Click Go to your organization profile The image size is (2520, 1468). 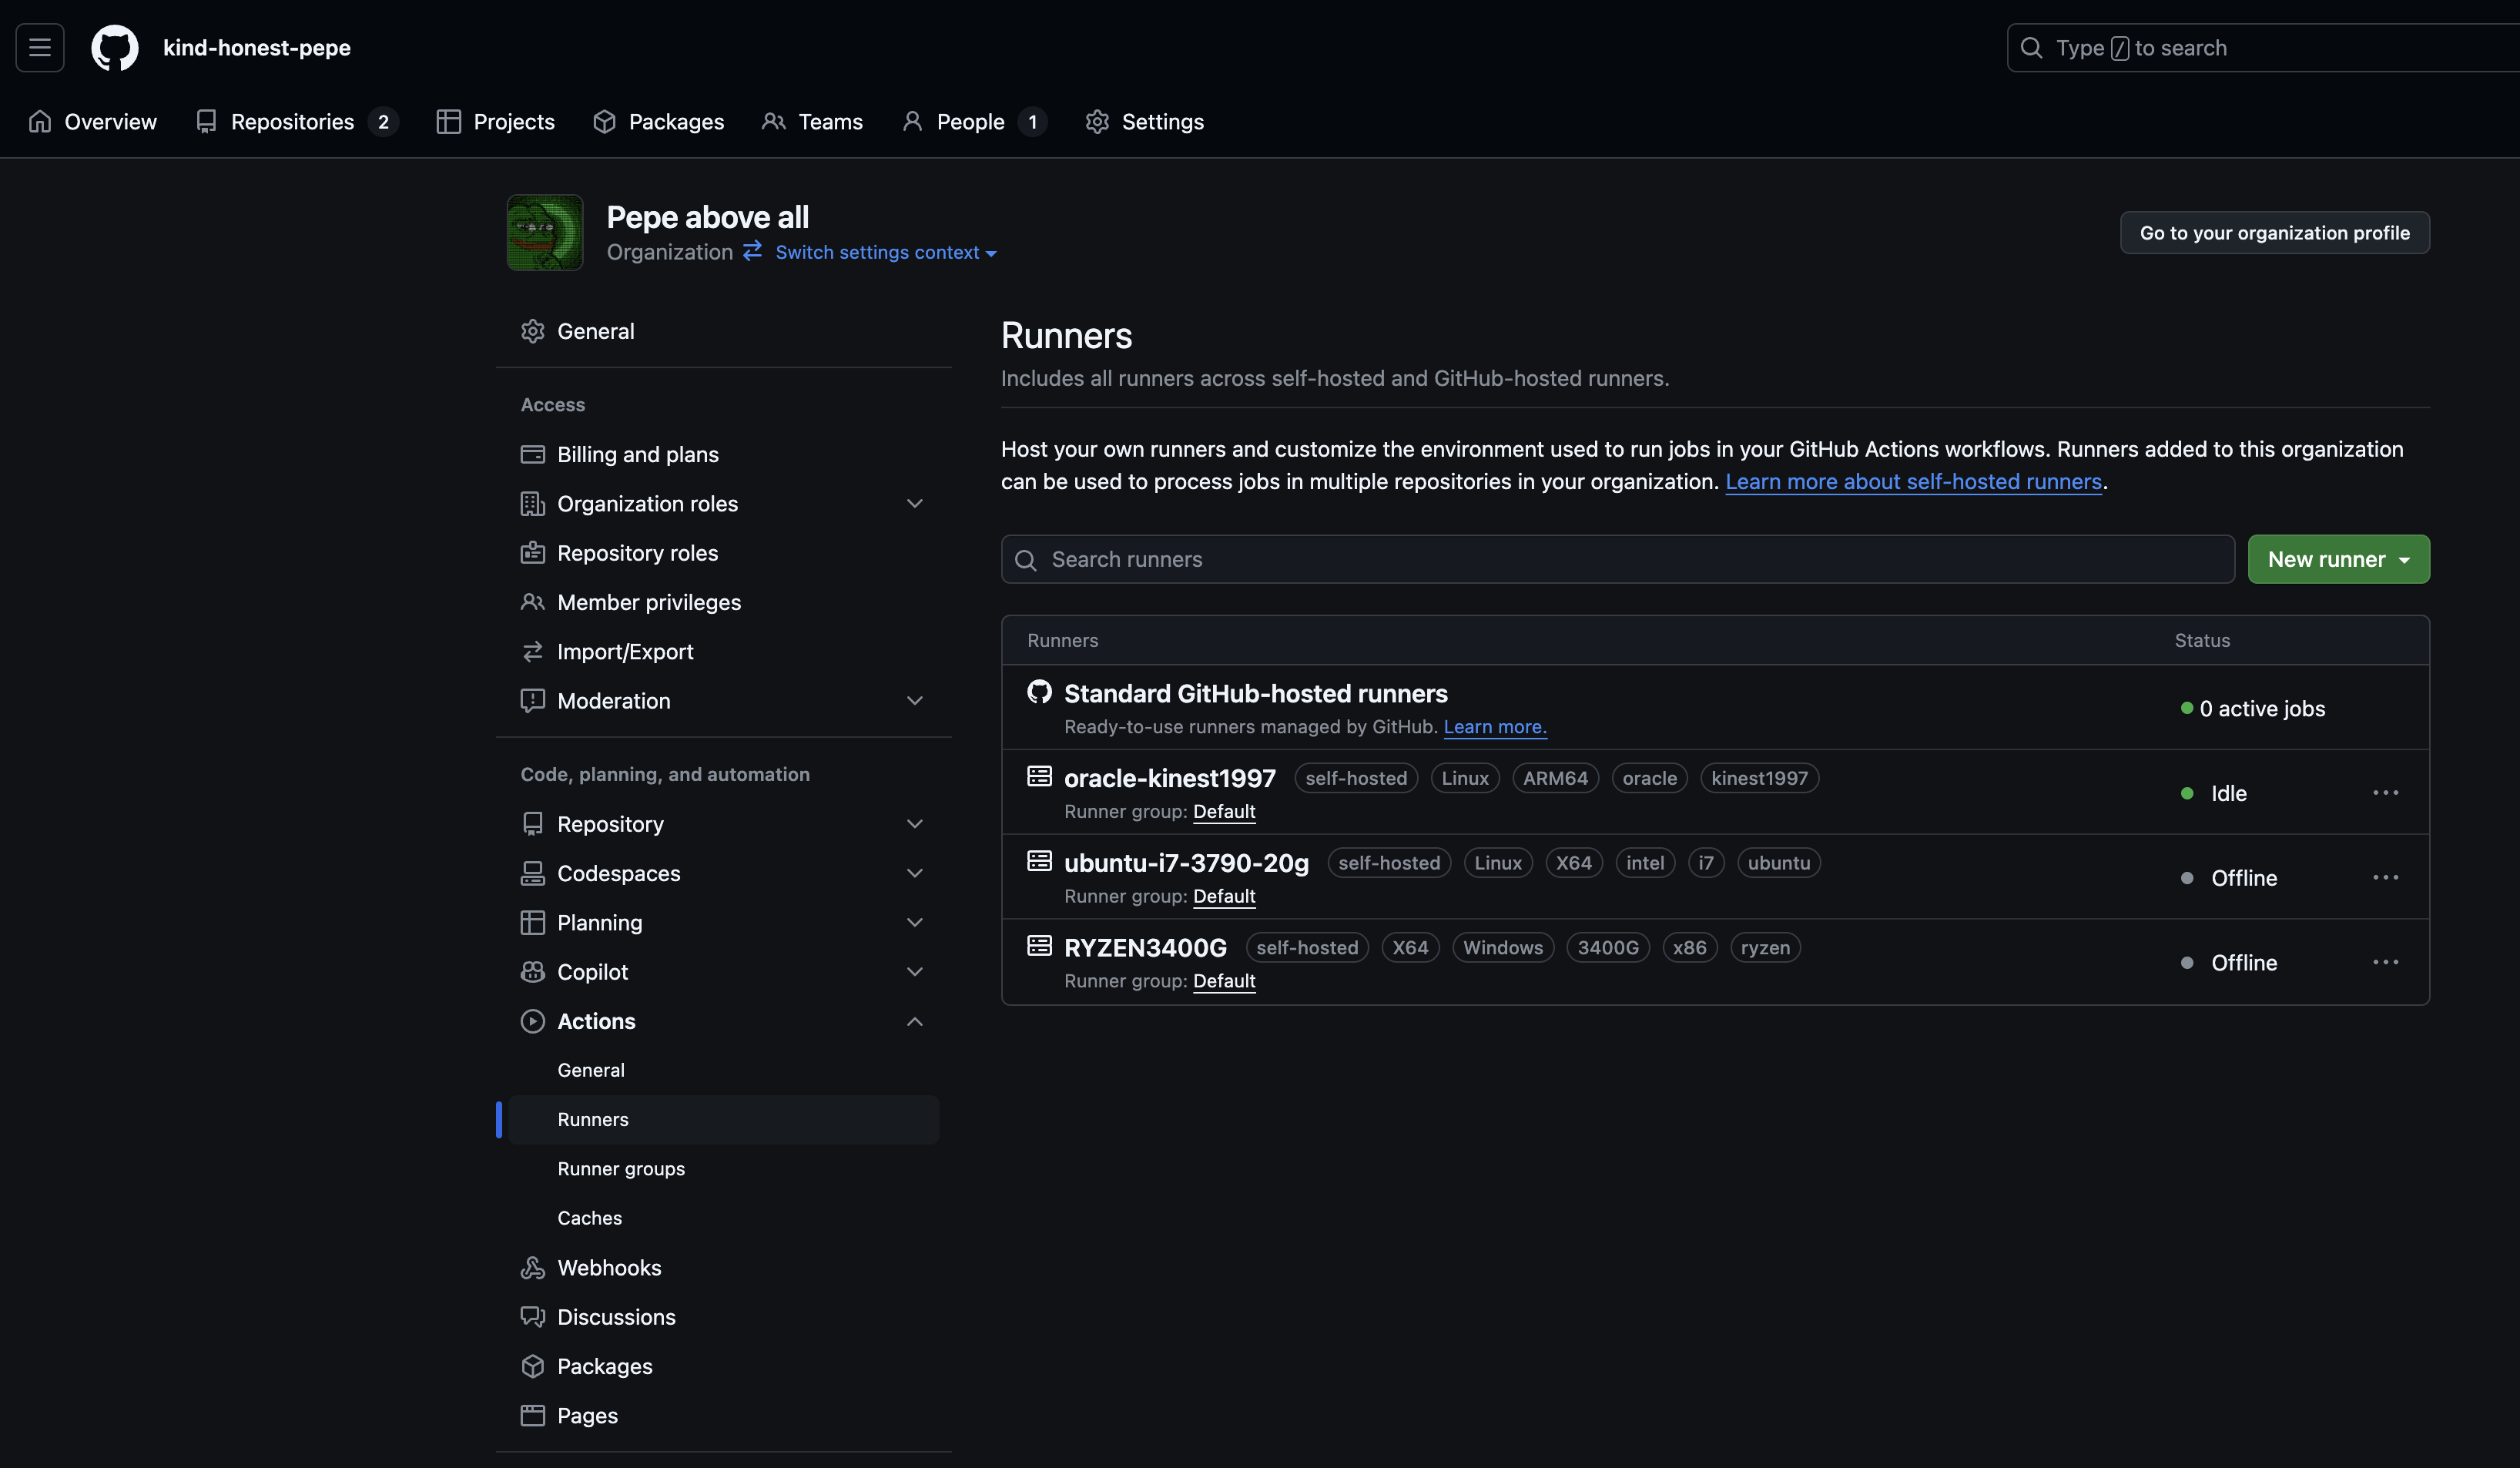2274,233
